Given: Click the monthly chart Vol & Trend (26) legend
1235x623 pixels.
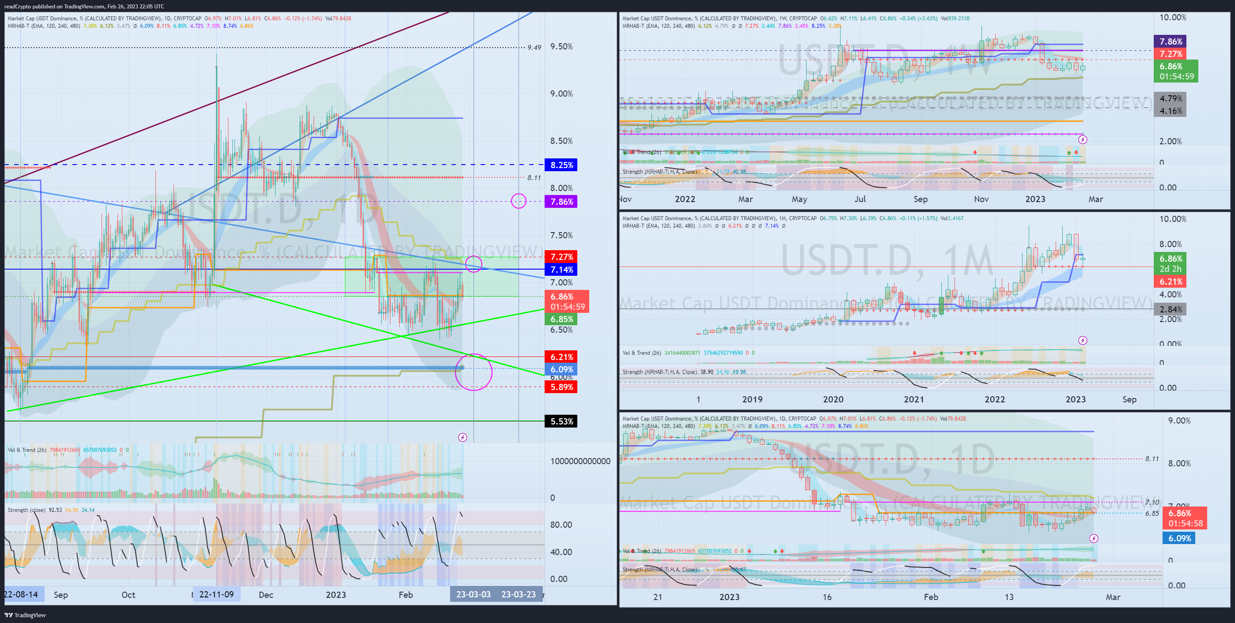Looking at the screenshot, I should click(x=689, y=353).
